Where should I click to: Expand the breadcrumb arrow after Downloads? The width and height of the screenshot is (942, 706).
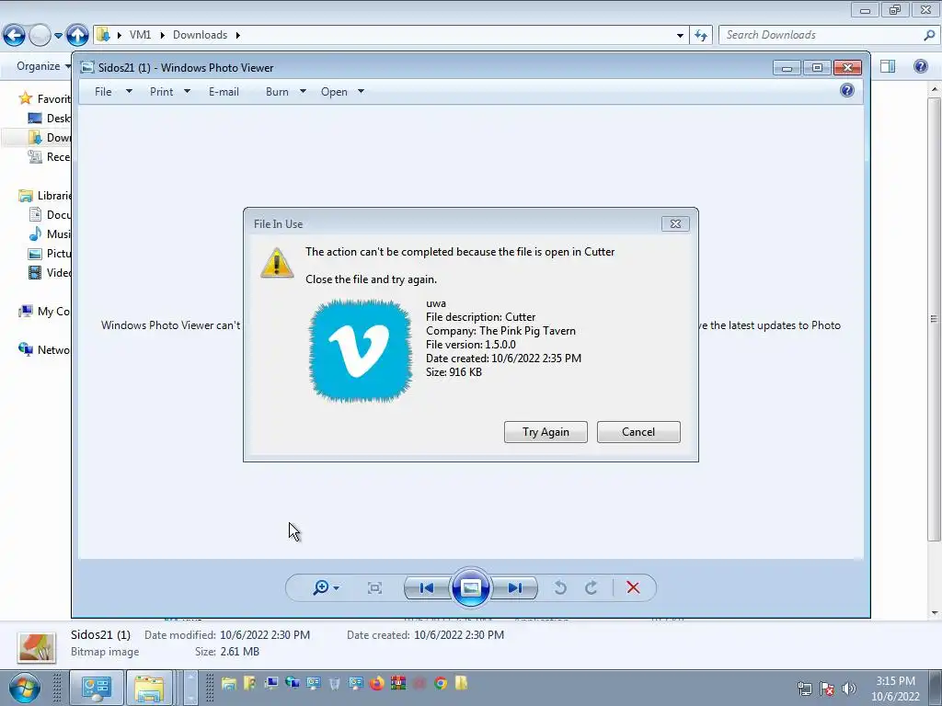click(x=238, y=35)
